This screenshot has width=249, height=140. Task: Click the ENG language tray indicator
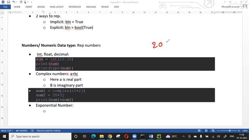(x=232, y=136)
